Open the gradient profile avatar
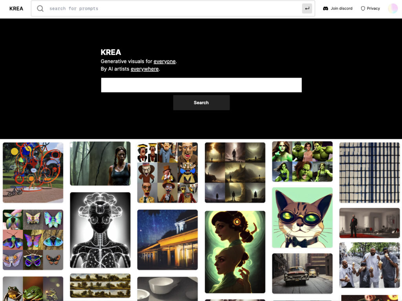 point(393,9)
